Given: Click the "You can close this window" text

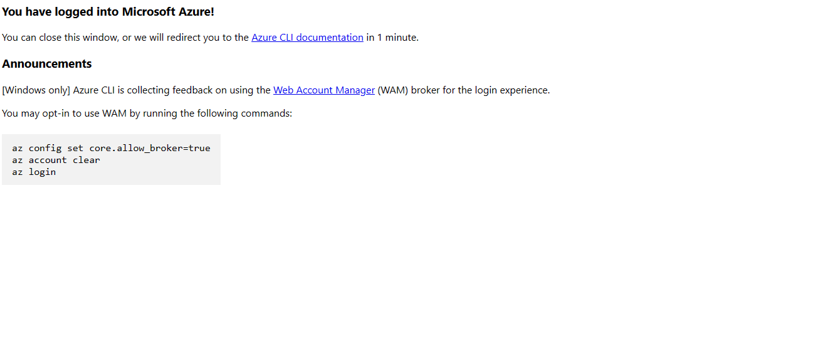Looking at the screenshot, I should pos(60,38).
